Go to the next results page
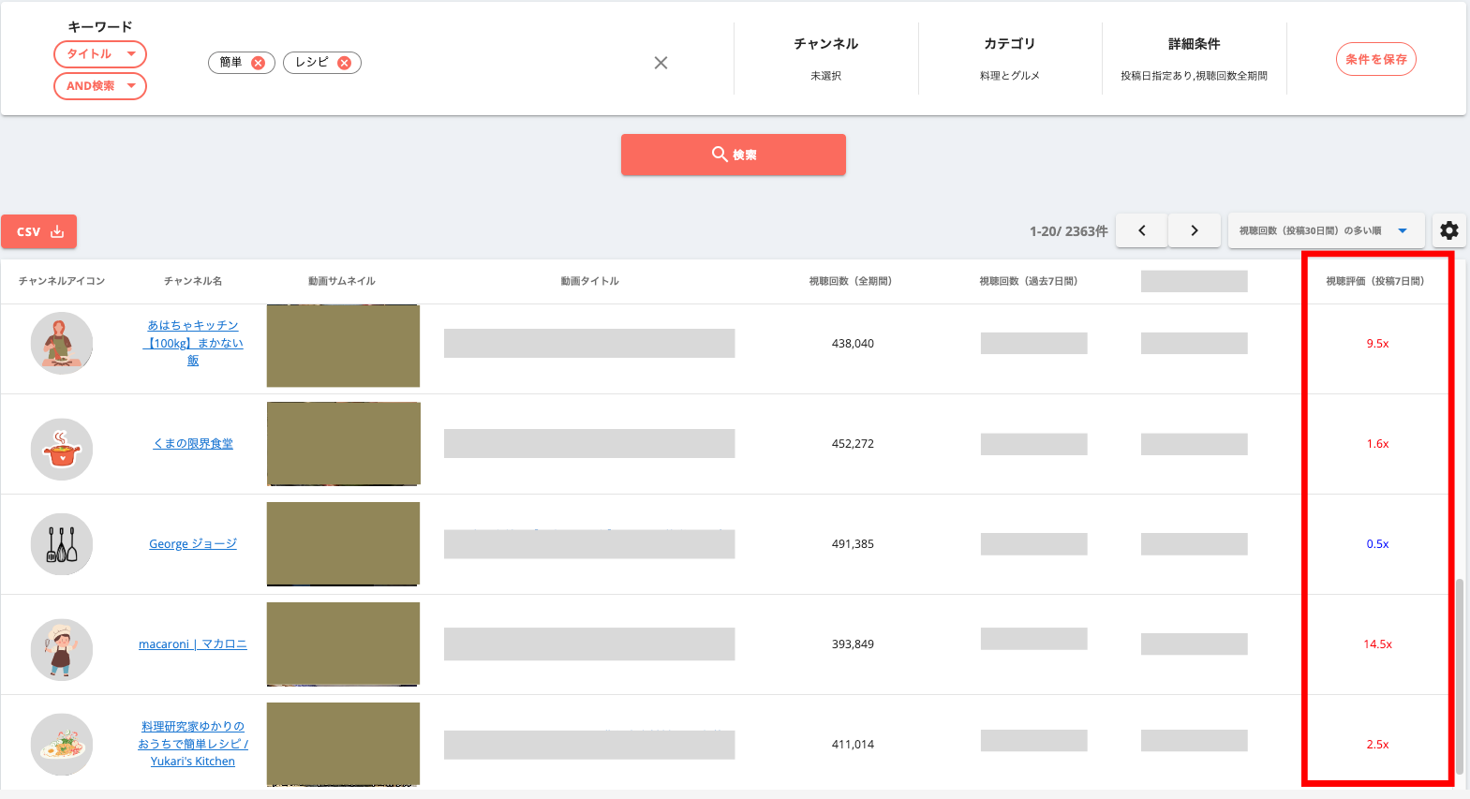The height and width of the screenshot is (799, 1470). pyautogui.click(x=1194, y=230)
